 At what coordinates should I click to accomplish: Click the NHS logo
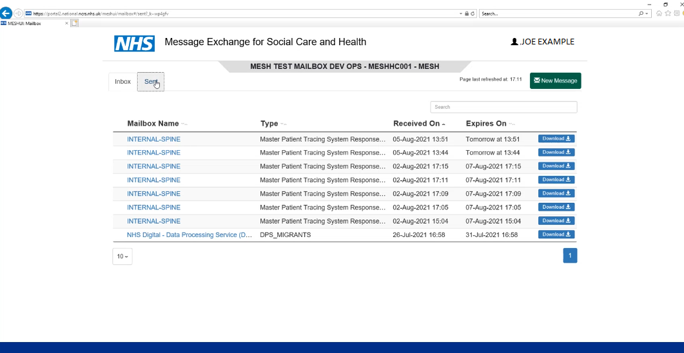point(134,44)
